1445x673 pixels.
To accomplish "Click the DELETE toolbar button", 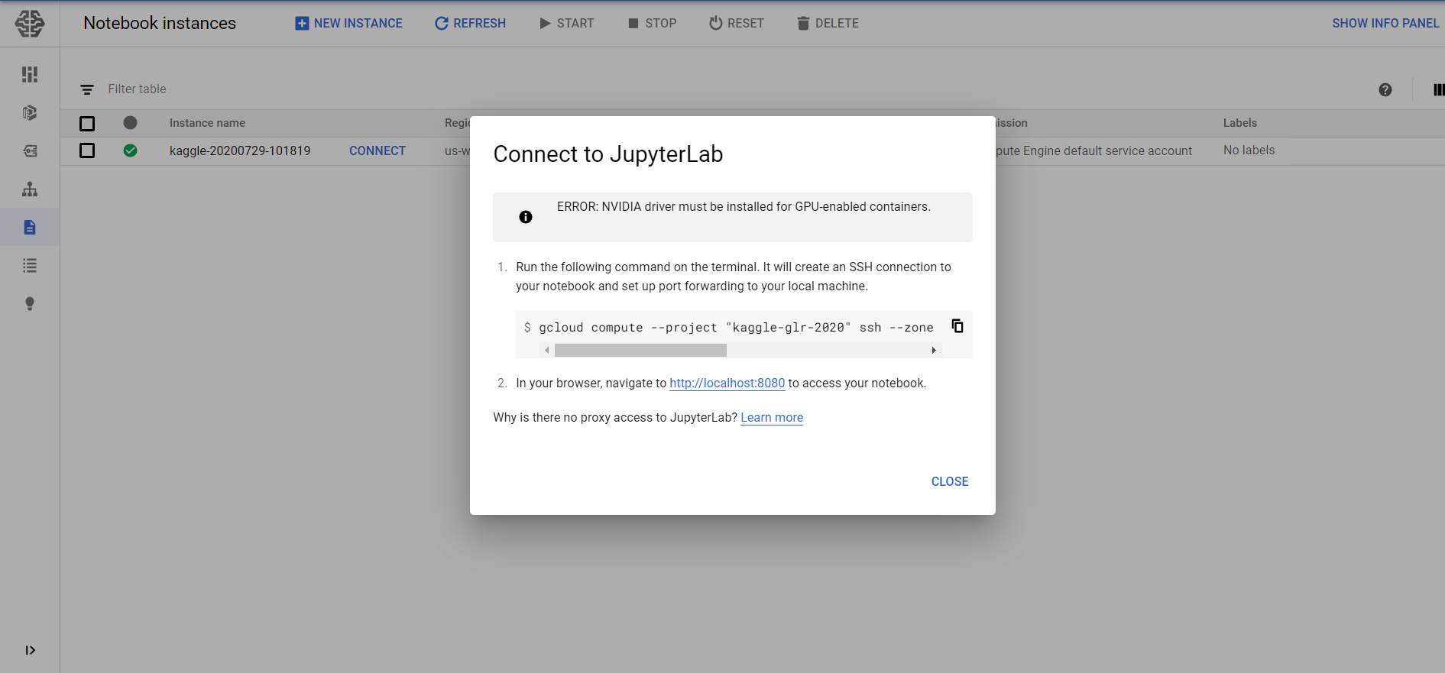I will (828, 23).
